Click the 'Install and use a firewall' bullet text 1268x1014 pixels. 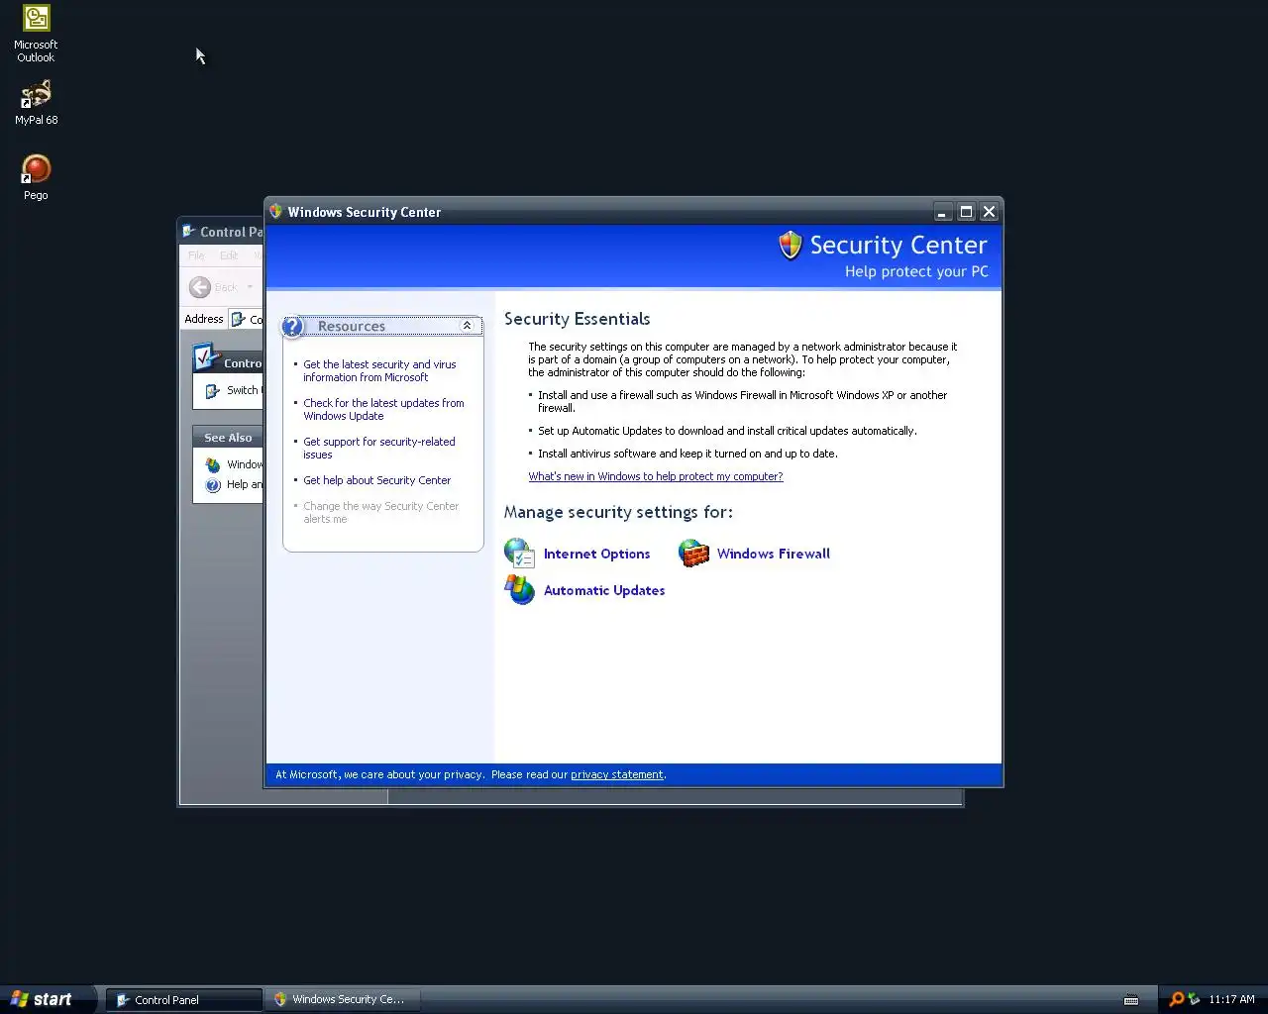(x=742, y=401)
